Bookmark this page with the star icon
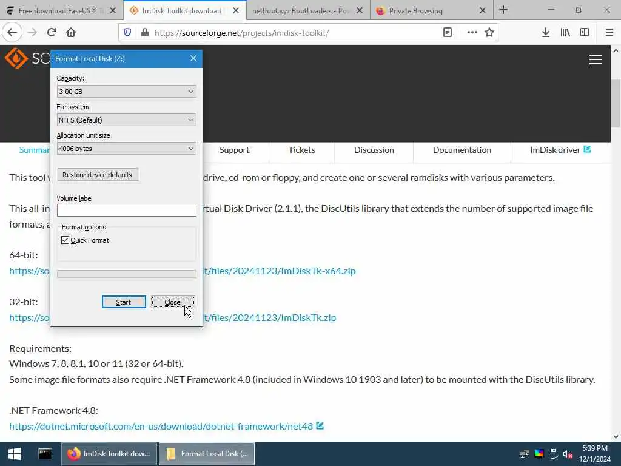This screenshot has width=621, height=466. point(489,33)
